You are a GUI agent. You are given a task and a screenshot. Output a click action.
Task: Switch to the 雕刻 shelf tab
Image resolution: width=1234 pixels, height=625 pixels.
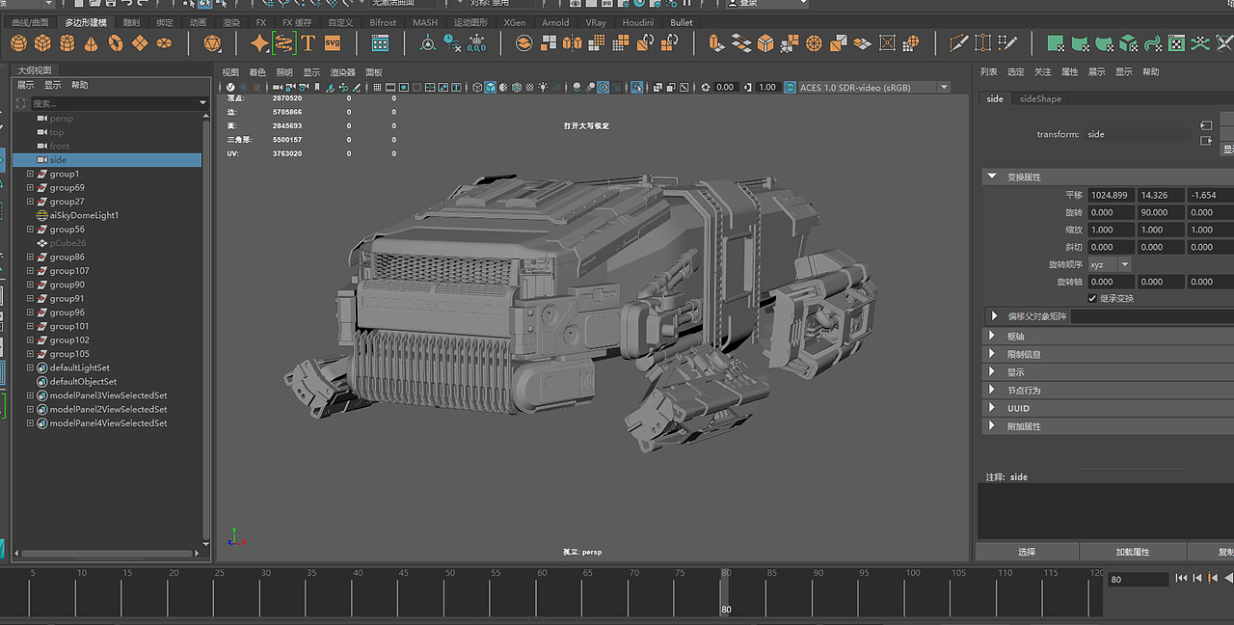[x=131, y=22]
